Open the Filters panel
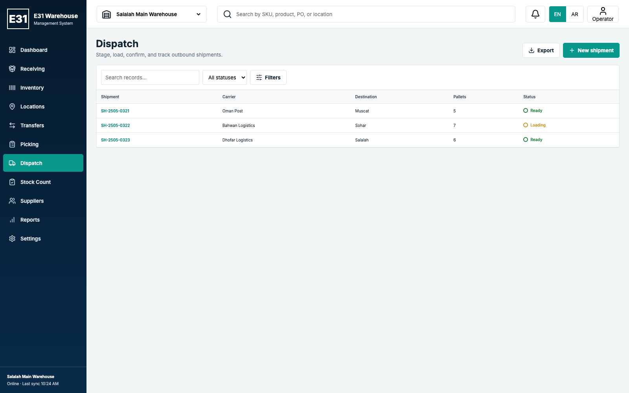Viewport: 629px width, 393px height. point(268,77)
